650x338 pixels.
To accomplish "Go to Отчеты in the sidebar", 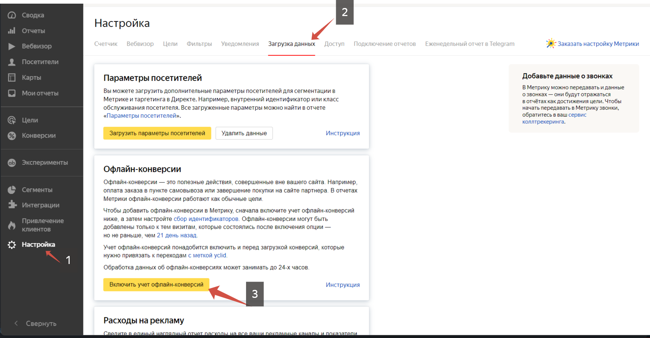I will coord(34,31).
